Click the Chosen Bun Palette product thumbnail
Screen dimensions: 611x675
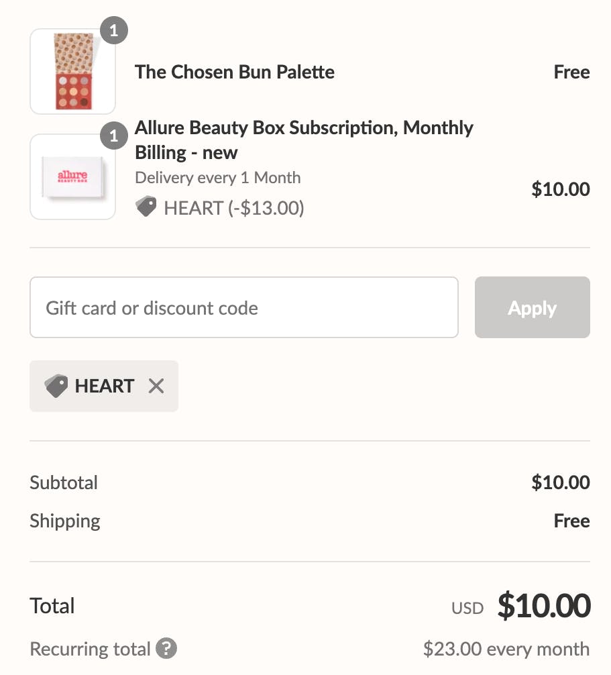pyautogui.click(x=72, y=72)
